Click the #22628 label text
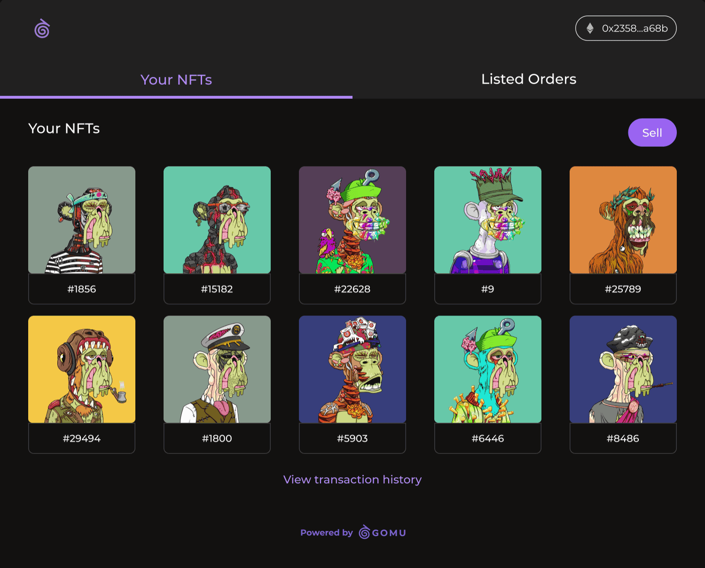This screenshot has height=568, width=705. [x=352, y=289]
